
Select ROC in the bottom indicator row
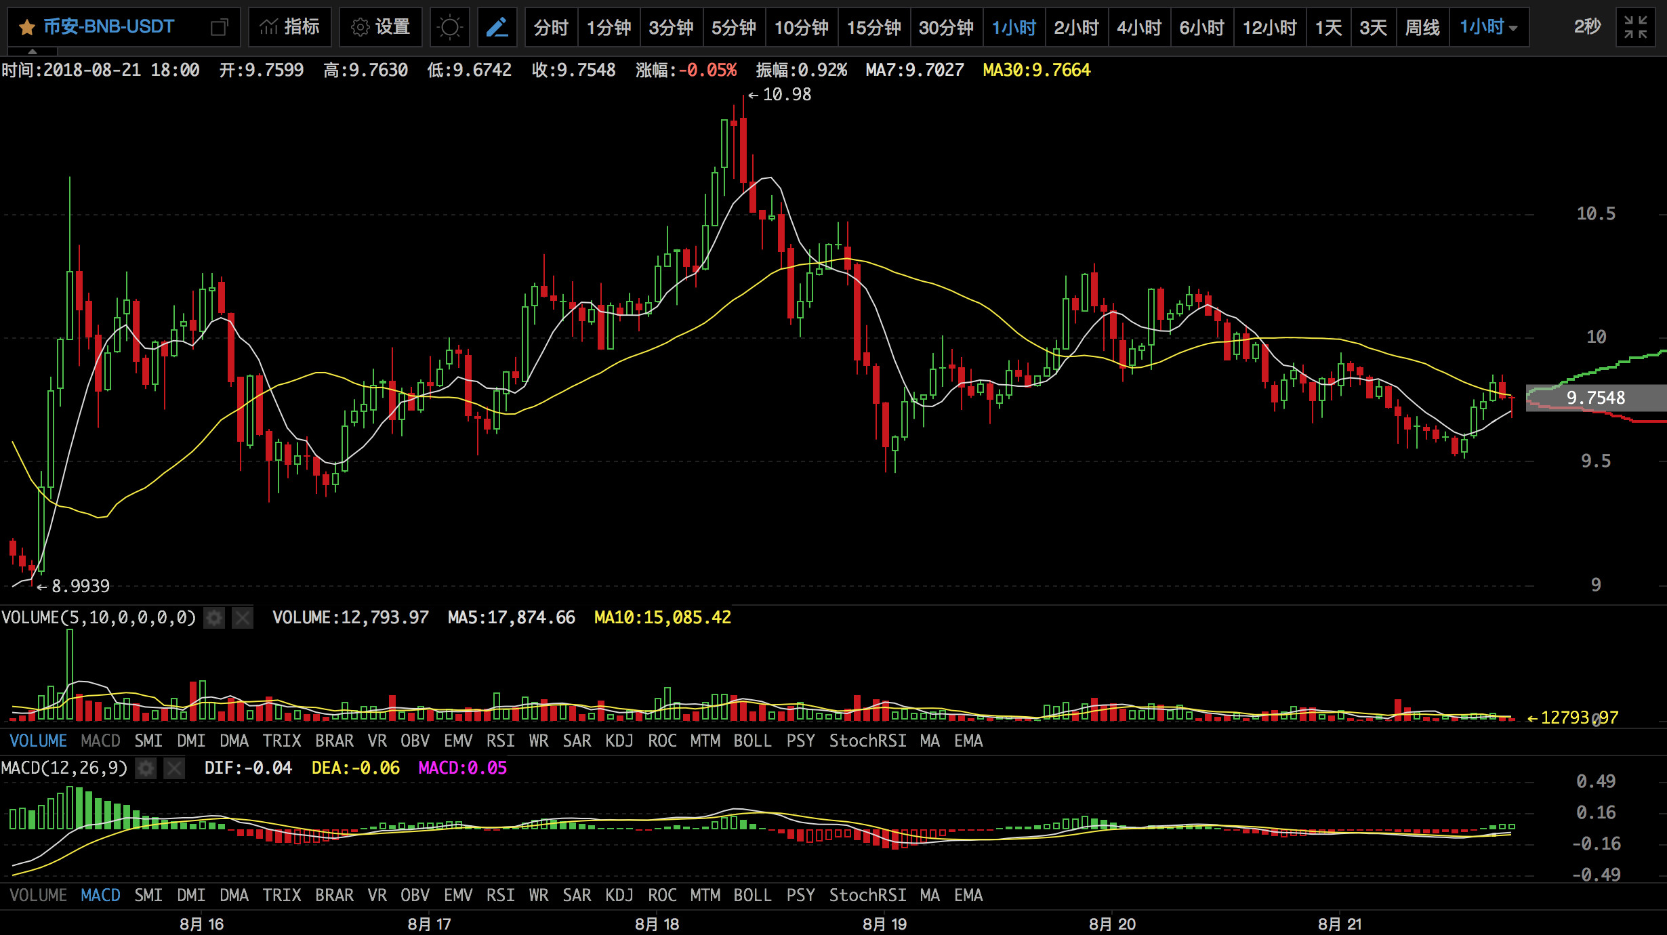(662, 895)
